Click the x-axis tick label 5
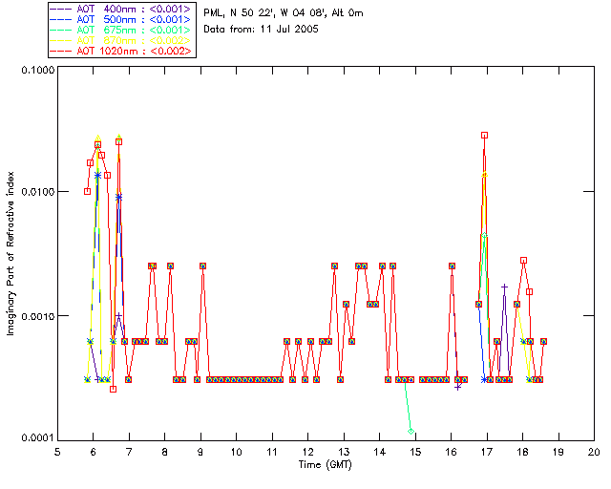This screenshot has height=489, width=611. [57, 452]
